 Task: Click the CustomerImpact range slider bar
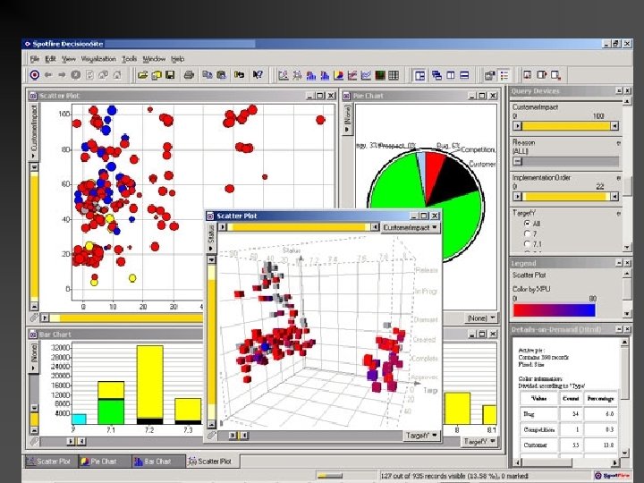coord(566,126)
